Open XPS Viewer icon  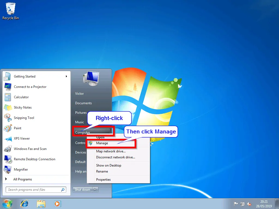7,139
